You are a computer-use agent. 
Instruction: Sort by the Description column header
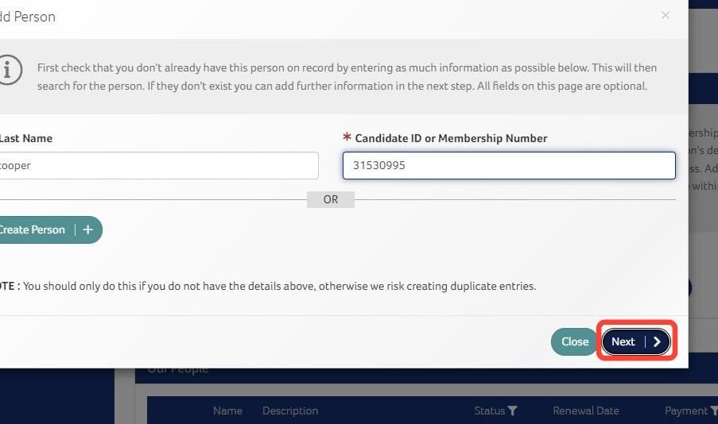coord(290,411)
